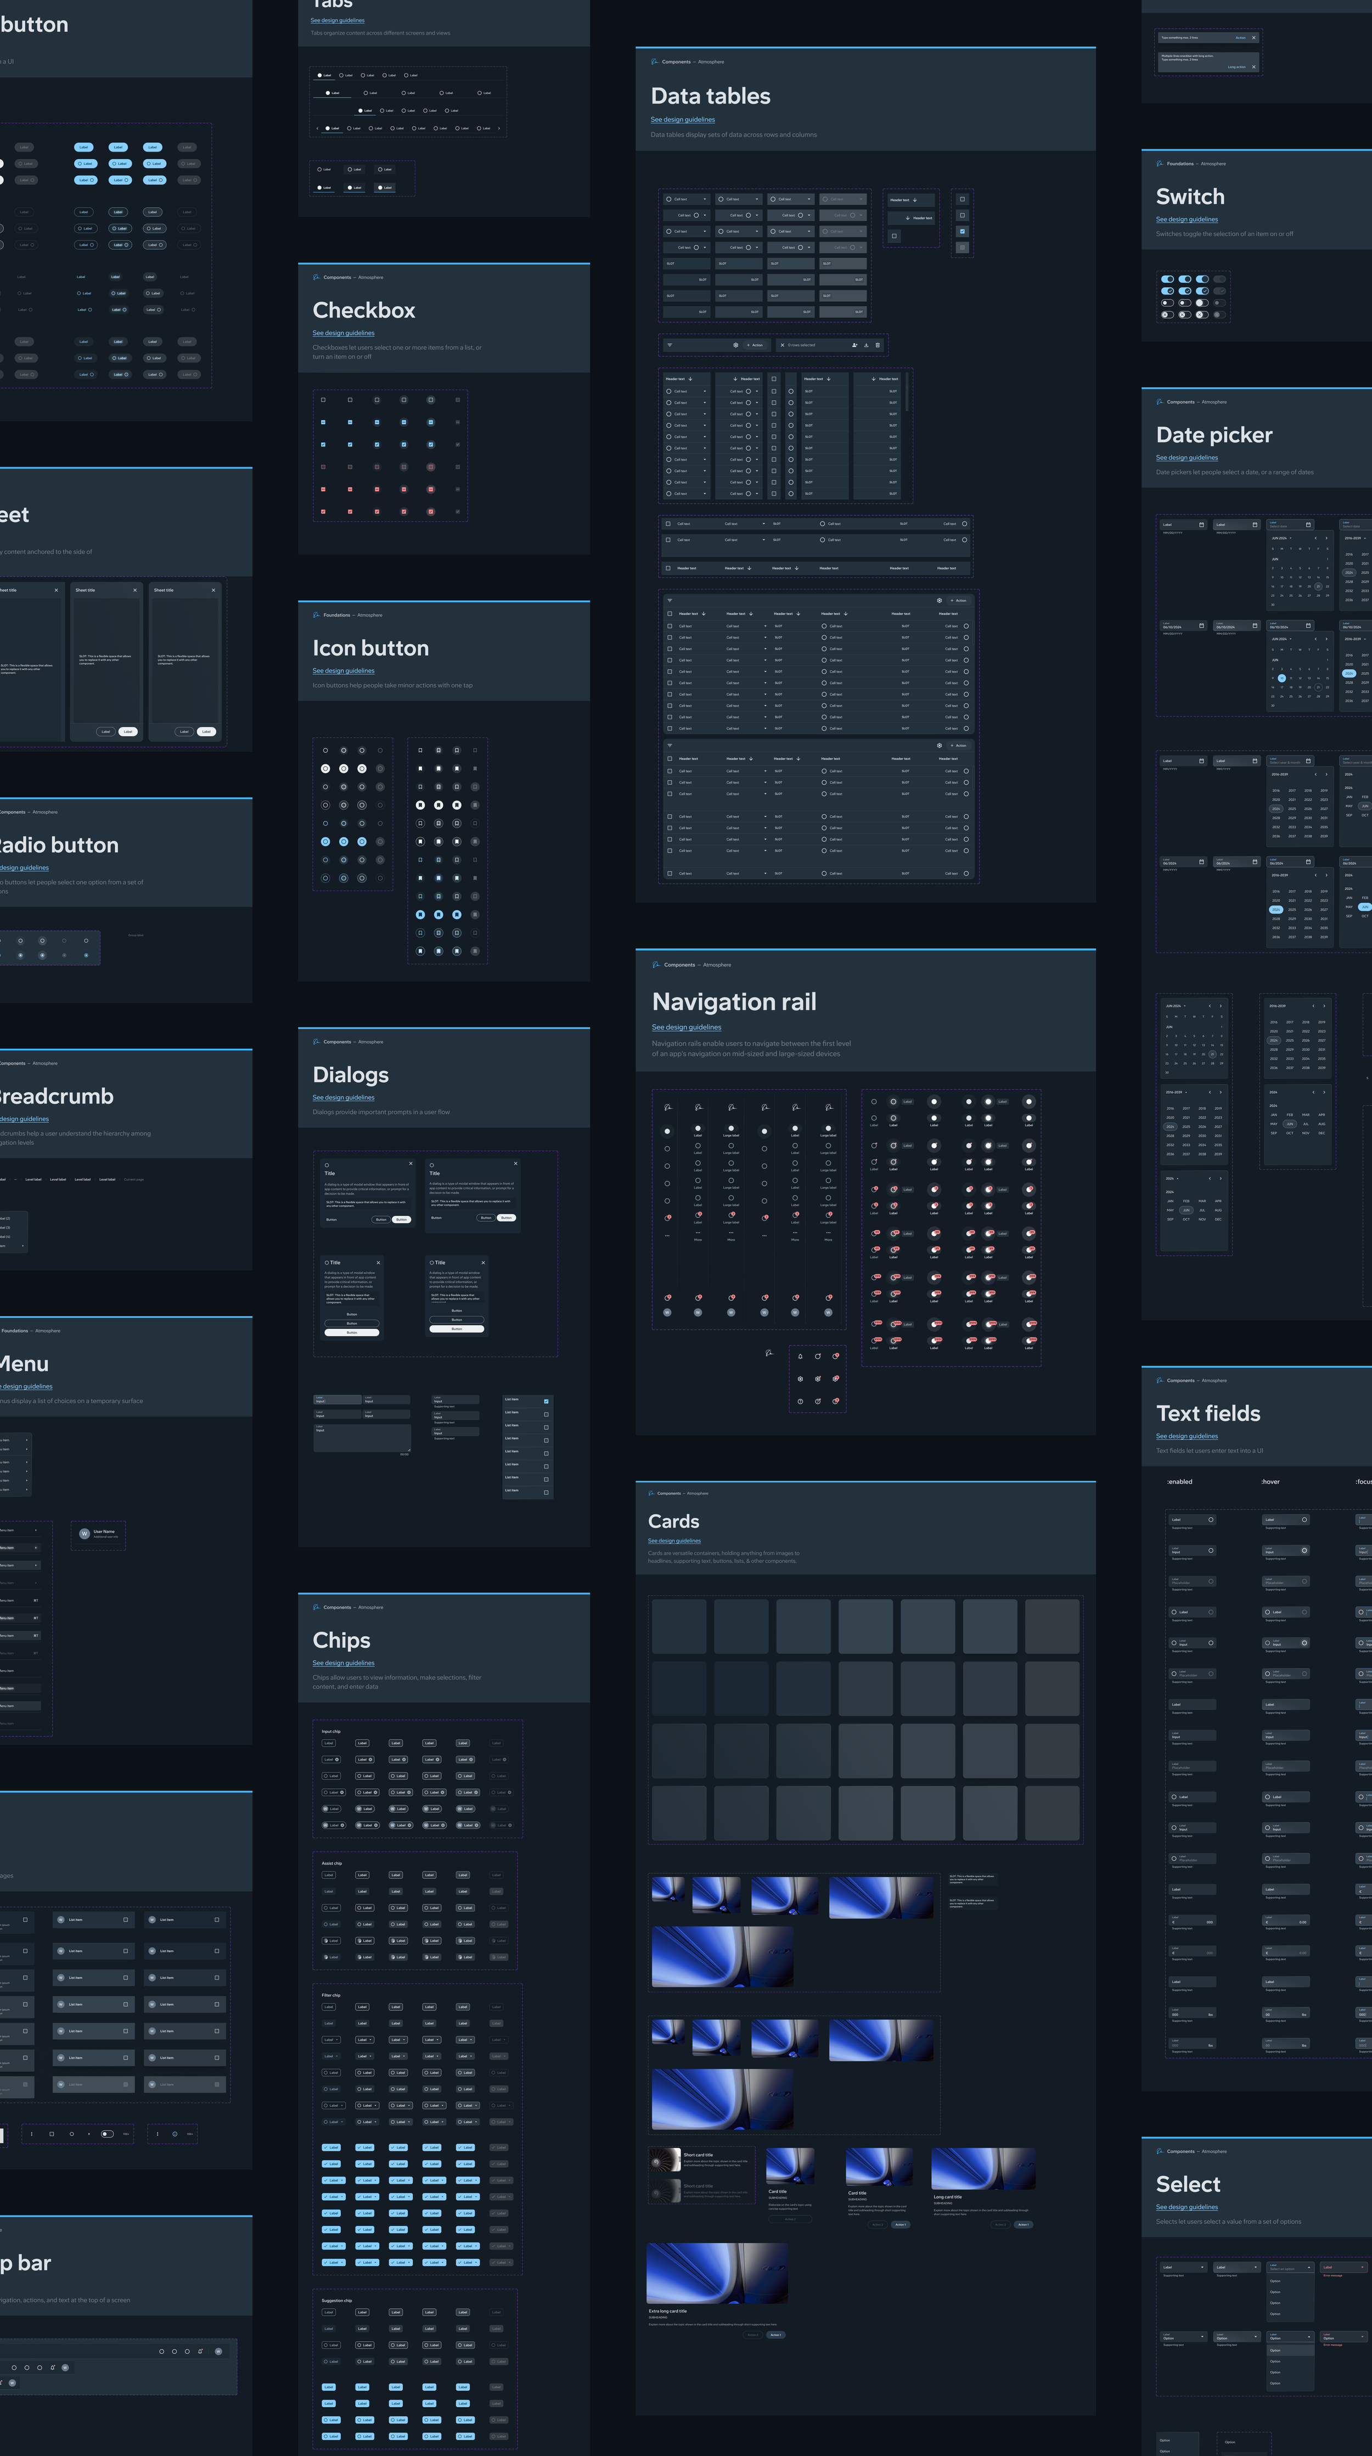This screenshot has height=2456, width=1372.
Task: Close the lower-right dialog in the Dialogs section
Action: 483,1262
